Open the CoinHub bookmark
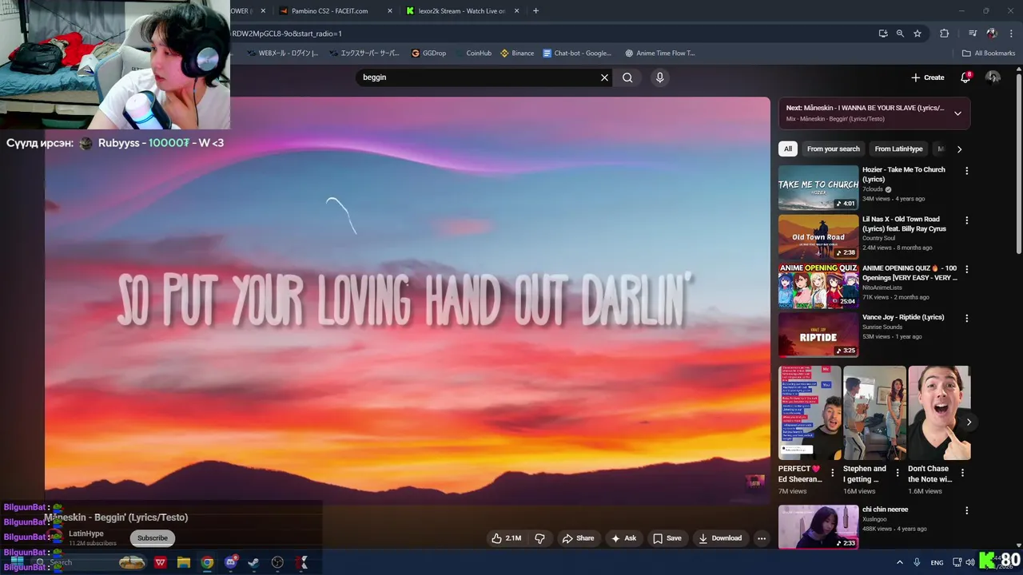The image size is (1023, 575). click(473, 54)
